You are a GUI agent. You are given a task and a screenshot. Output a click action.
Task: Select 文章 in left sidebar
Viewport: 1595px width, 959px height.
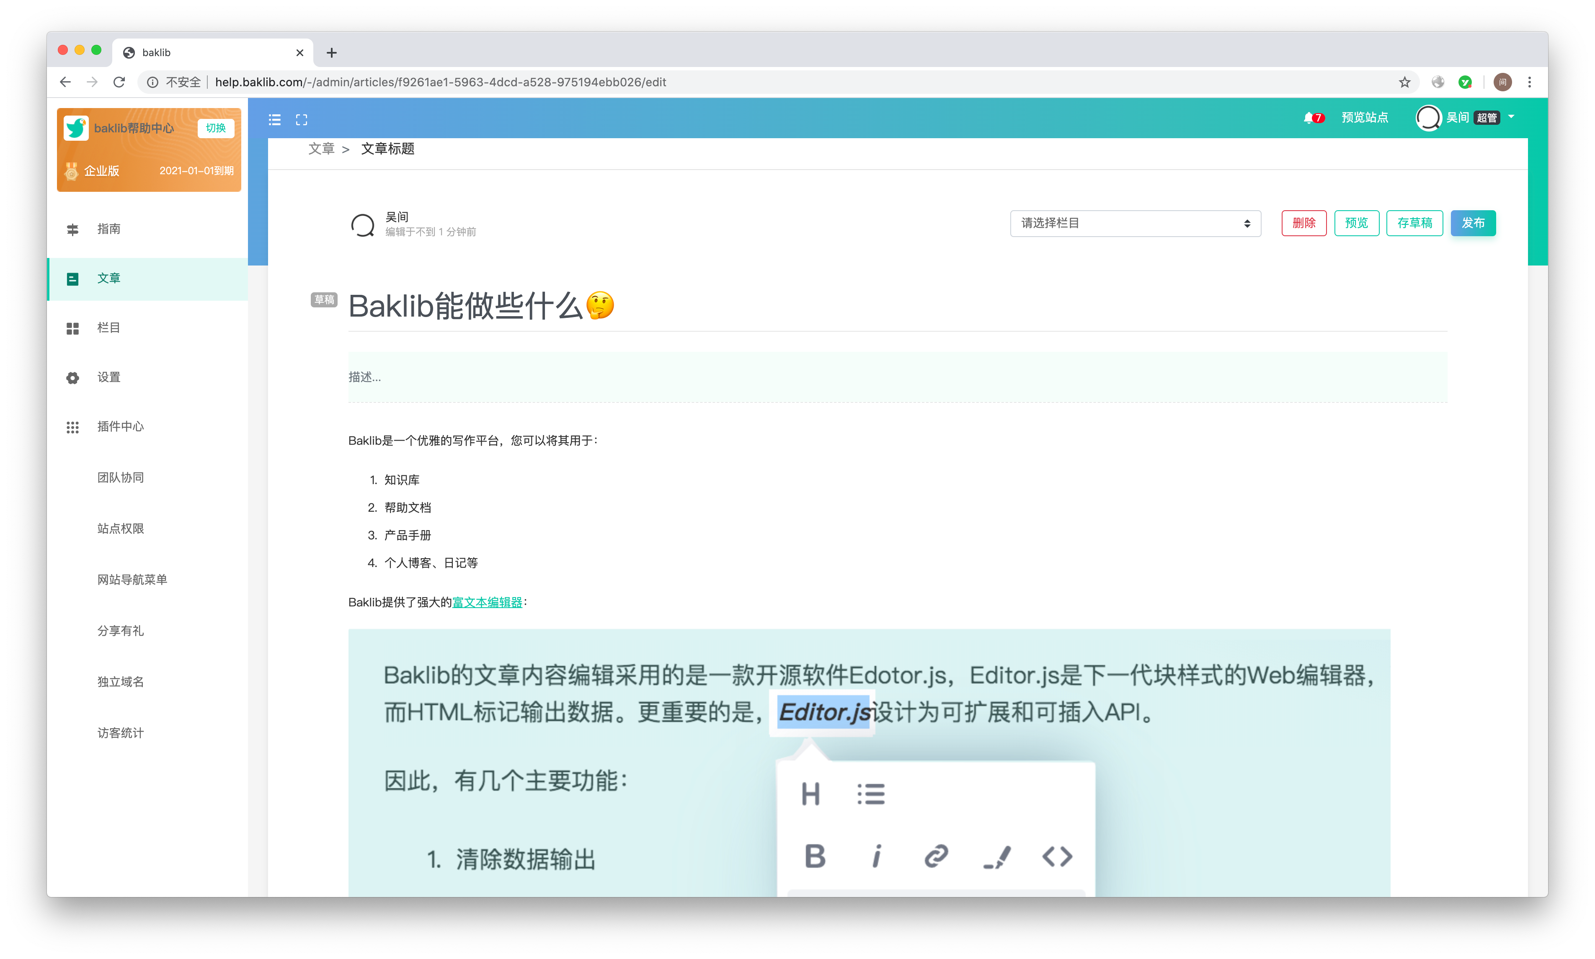coord(108,278)
